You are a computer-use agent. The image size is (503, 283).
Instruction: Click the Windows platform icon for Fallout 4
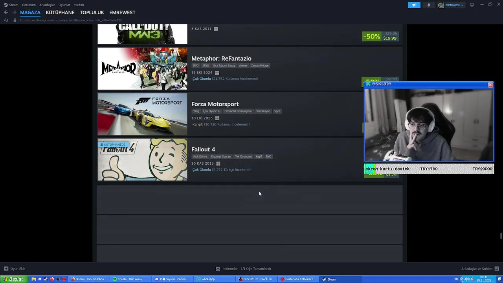[x=218, y=164]
